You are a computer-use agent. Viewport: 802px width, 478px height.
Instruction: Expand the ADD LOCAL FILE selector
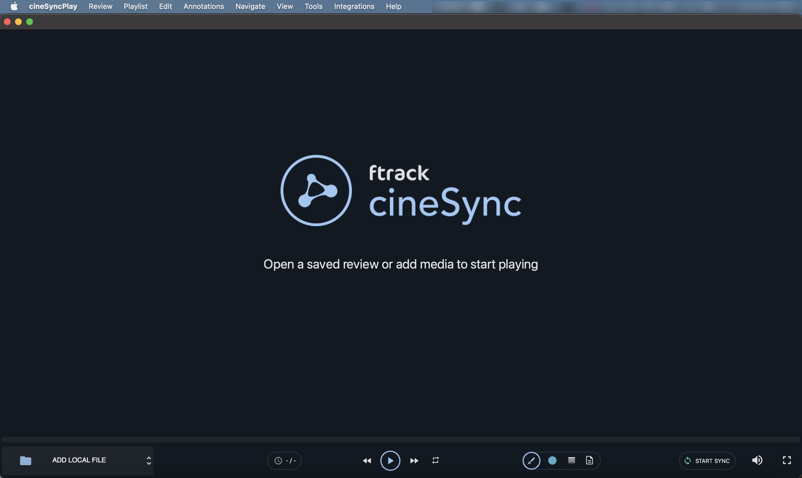pos(148,460)
